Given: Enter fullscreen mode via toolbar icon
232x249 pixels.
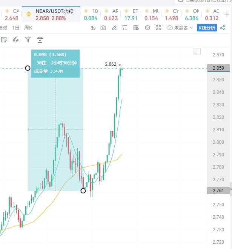Looking at the screenshot, I should click(158, 28).
